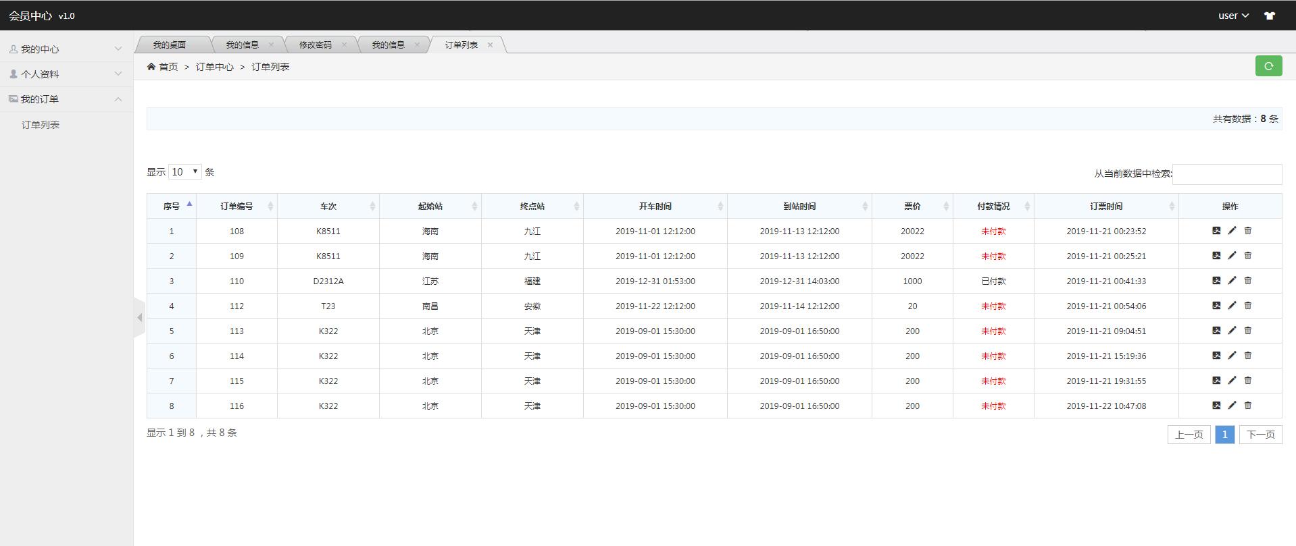Open the rows-per-page select showing 10
Viewport: 1296px width, 546px height.
click(185, 172)
